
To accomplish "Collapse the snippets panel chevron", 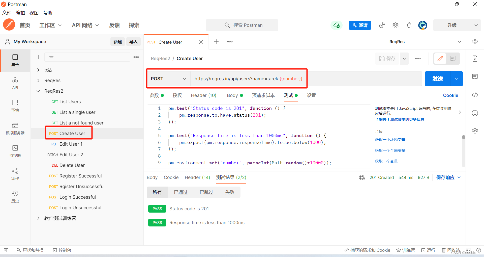I will (x=460, y=112).
